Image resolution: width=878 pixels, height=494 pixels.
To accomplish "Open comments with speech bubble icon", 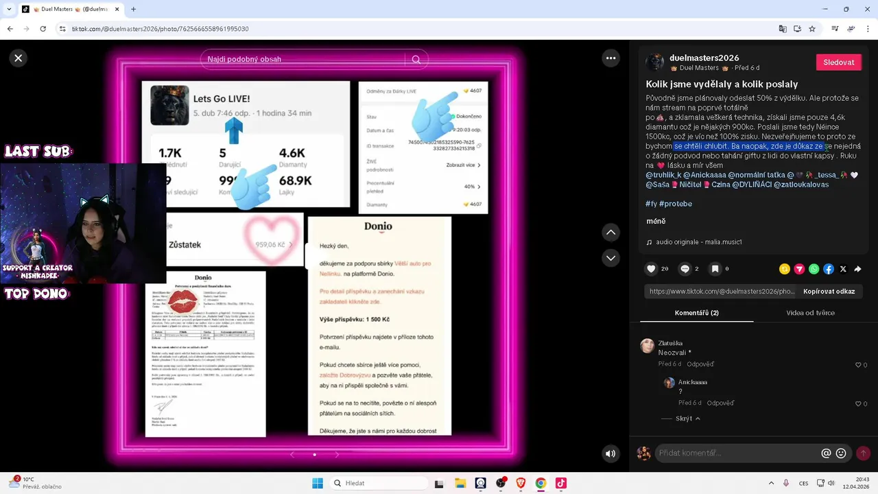I will coord(685,269).
